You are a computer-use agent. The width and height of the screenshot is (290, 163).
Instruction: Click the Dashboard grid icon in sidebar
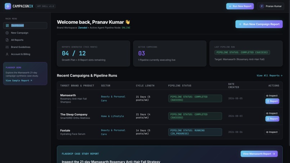click(x=7, y=26)
